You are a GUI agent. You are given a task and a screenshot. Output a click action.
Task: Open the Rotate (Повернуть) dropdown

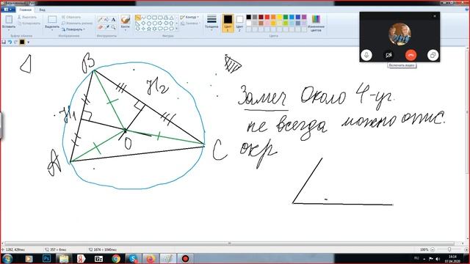coord(73,29)
